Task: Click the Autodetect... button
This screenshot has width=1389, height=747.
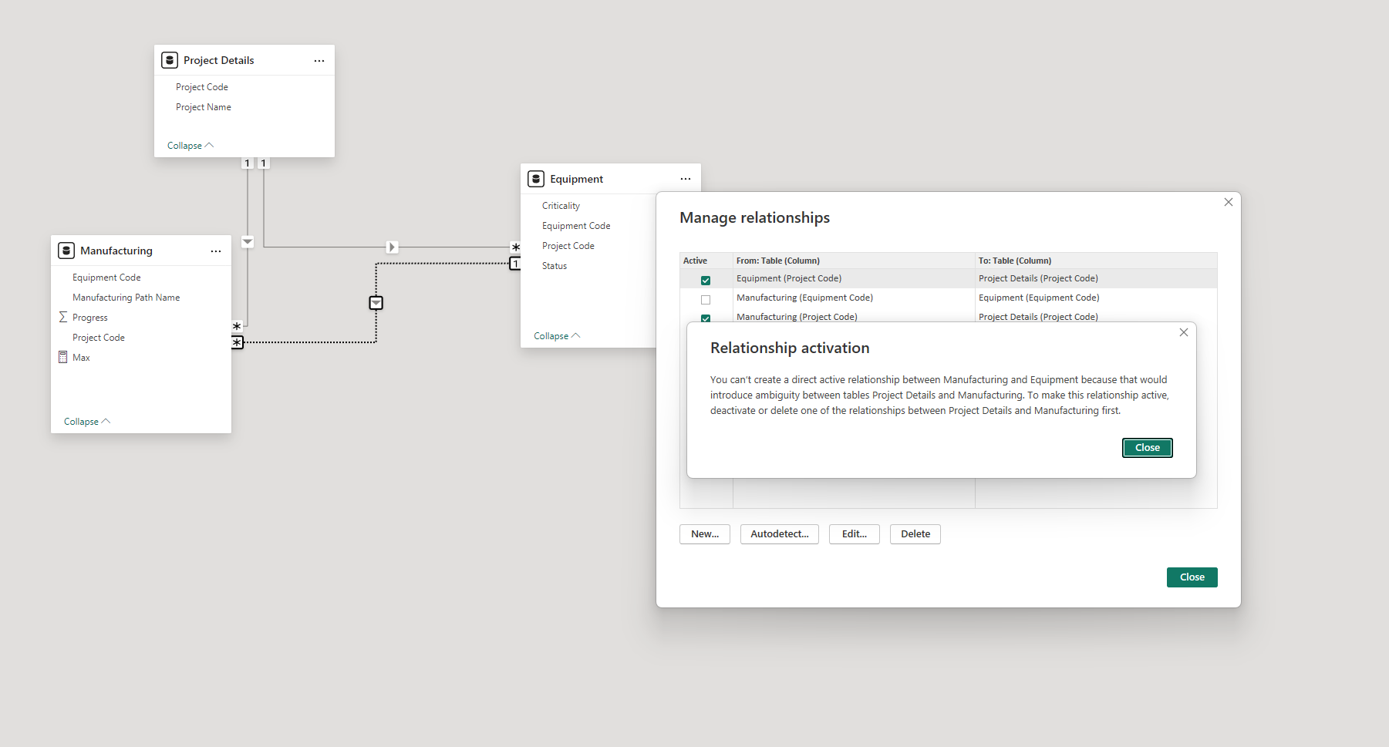Action: coord(780,534)
